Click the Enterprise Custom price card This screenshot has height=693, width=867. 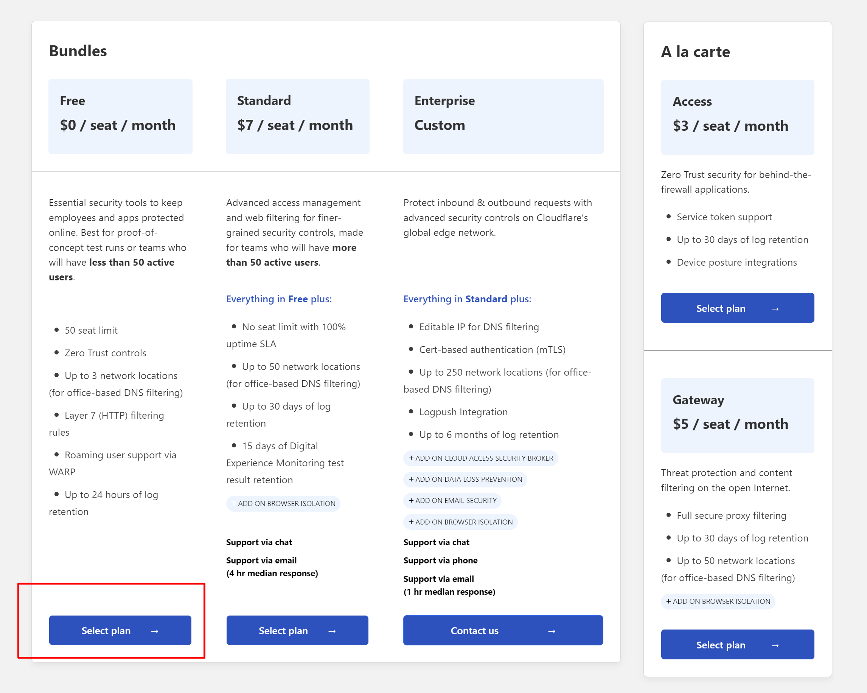click(x=503, y=116)
